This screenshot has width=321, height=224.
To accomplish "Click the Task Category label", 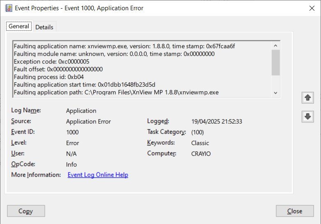I will (x=166, y=132).
